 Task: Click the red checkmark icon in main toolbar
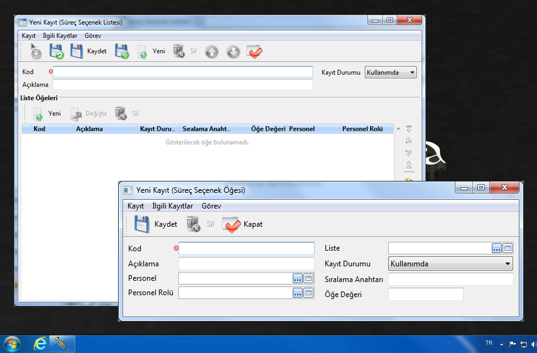(x=254, y=52)
